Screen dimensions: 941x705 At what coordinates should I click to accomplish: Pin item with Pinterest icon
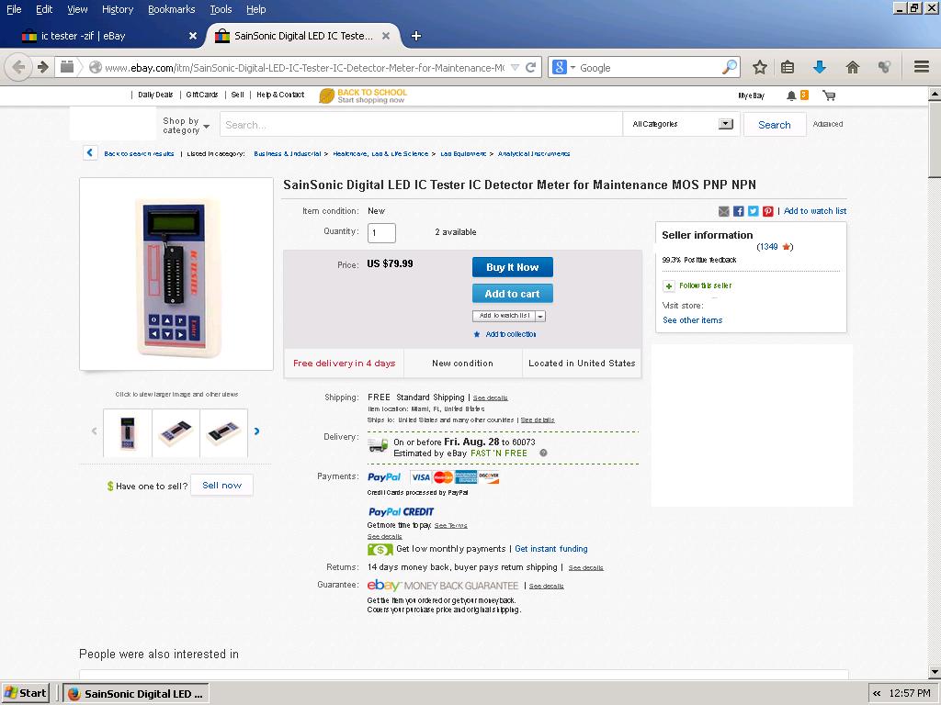click(x=768, y=211)
